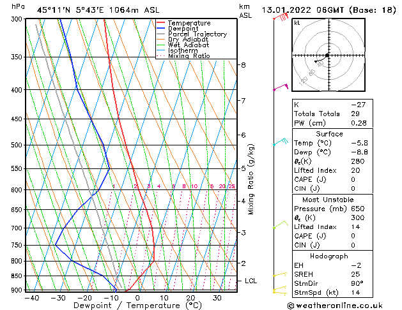Click the date '13.01.2022 06GMT (Base: 18)'

[x=329, y=10]
